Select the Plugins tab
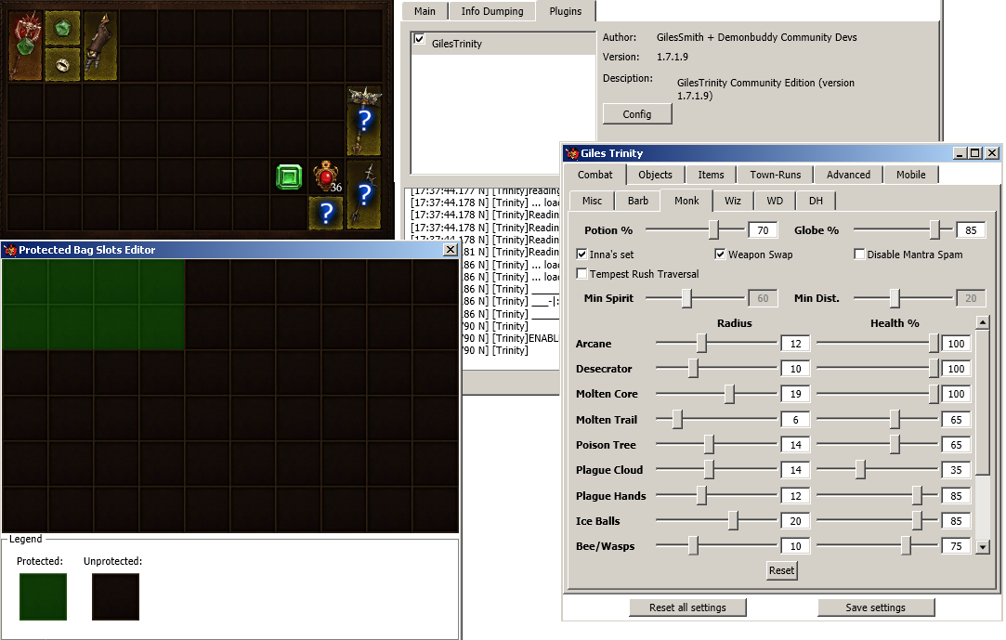The height and width of the screenshot is (640, 1006). 565,11
